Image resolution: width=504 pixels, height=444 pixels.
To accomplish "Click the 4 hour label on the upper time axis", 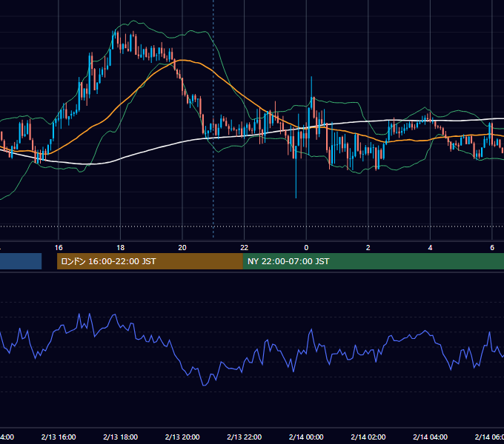I will (430, 248).
